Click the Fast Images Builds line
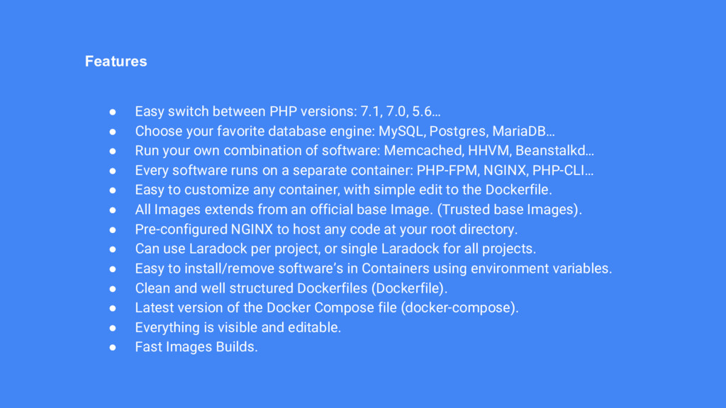 click(196, 347)
